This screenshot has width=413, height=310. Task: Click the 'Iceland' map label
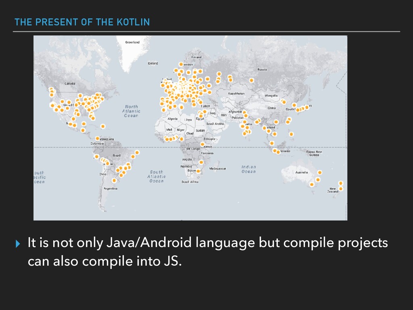[x=153, y=63]
